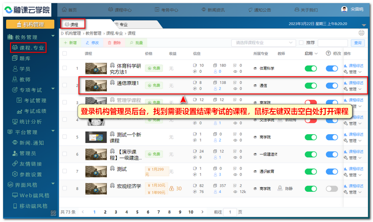Collapse the 平台管理 sidebar section
The width and height of the screenshot is (373, 222).
(x=53, y=131)
